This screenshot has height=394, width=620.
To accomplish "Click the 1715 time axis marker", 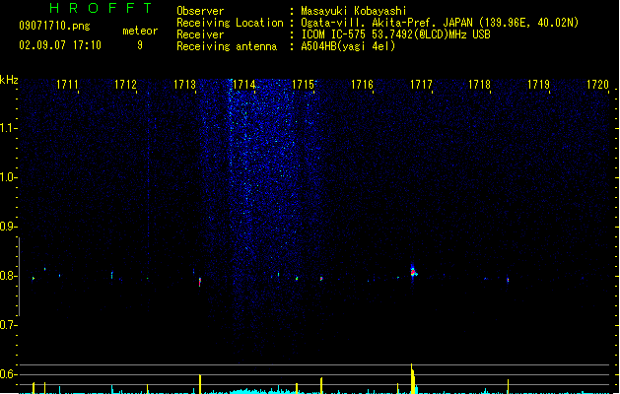I will (303, 85).
